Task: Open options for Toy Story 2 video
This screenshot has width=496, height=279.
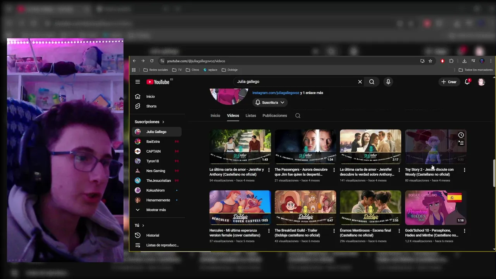Action: 464,170
